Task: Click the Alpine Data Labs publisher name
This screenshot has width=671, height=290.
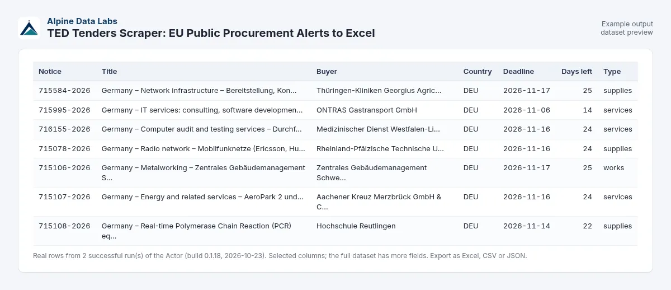Action: pos(82,21)
